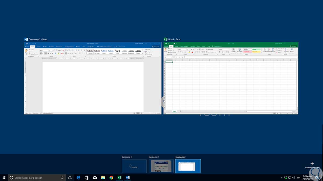Image resolution: width=323 pixels, height=181 pixels.
Task: Open the taskbar clock and date
Action: coord(308,178)
